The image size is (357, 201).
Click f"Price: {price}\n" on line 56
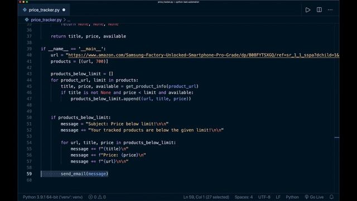122,155
